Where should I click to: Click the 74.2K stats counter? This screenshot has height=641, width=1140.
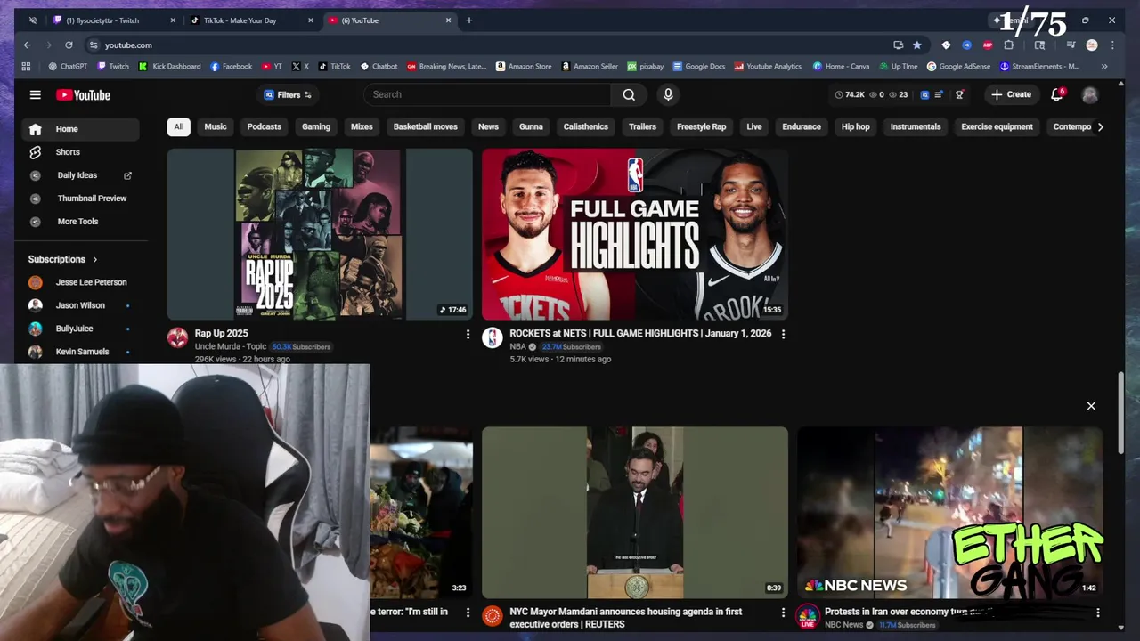pyautogui.click(x=850, y=94)
